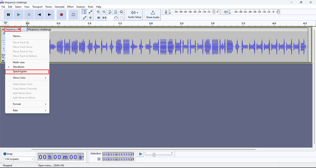Click the frequency-c track name dropdown

click(x=13, y=29)
